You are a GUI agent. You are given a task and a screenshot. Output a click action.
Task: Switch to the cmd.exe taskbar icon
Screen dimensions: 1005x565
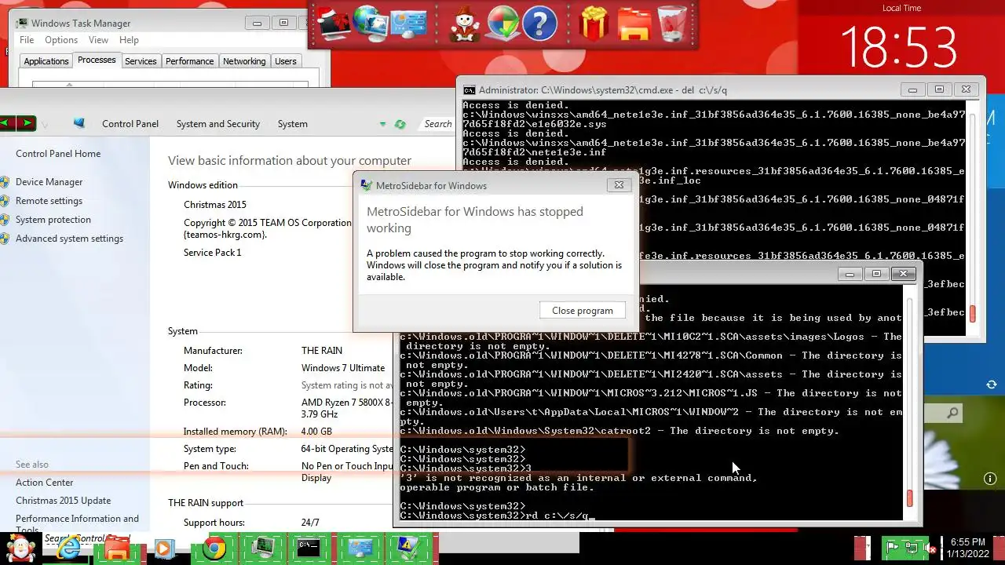[309, 548]
